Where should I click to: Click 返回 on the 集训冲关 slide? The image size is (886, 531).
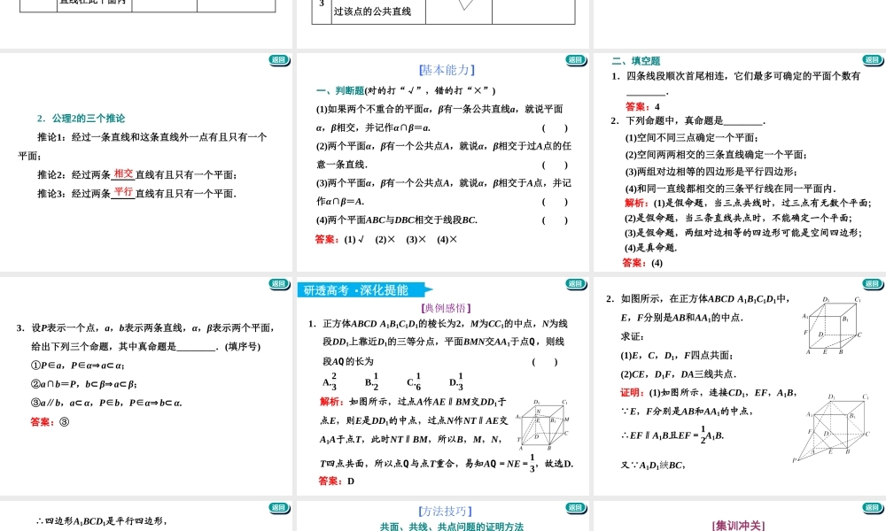(872, 507)
